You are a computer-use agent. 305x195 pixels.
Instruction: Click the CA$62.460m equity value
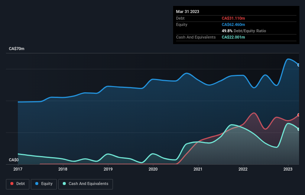click(233, 24)
